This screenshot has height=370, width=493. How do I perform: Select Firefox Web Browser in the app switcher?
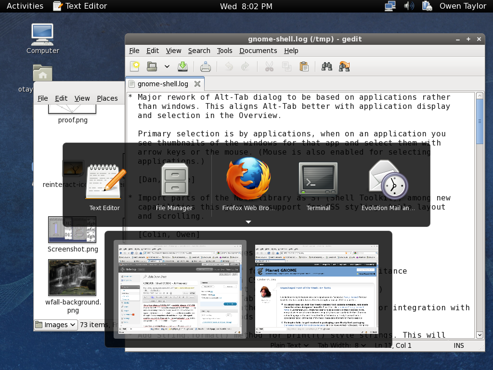tap(248, 185)
